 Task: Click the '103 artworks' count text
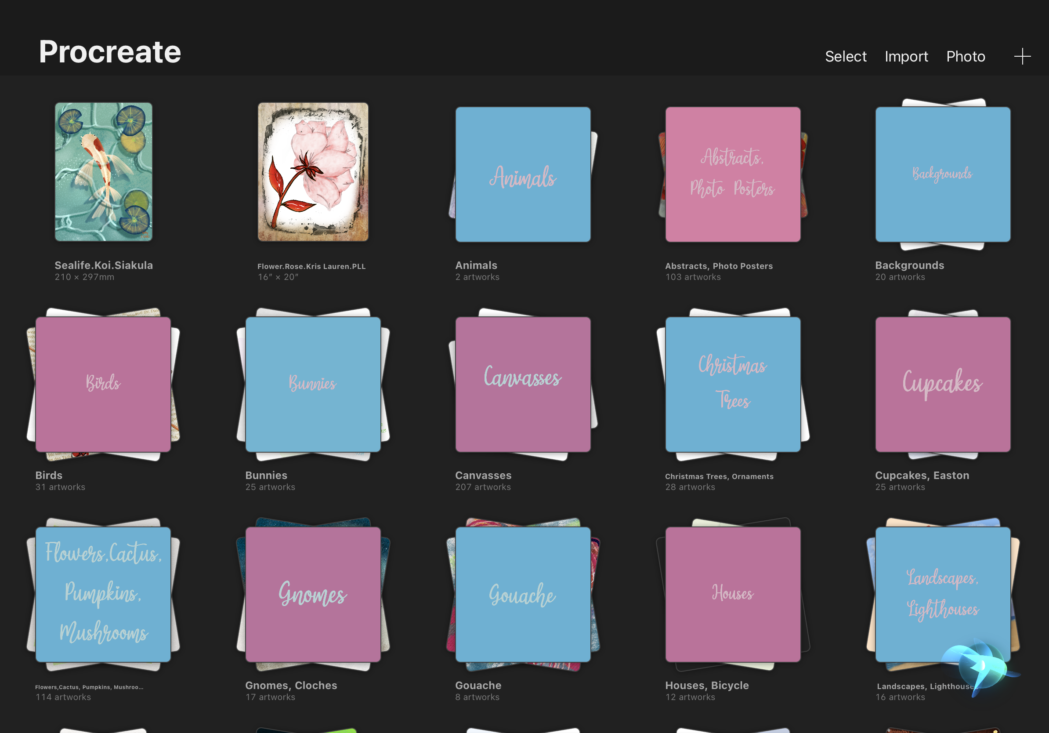click(693, 277)
